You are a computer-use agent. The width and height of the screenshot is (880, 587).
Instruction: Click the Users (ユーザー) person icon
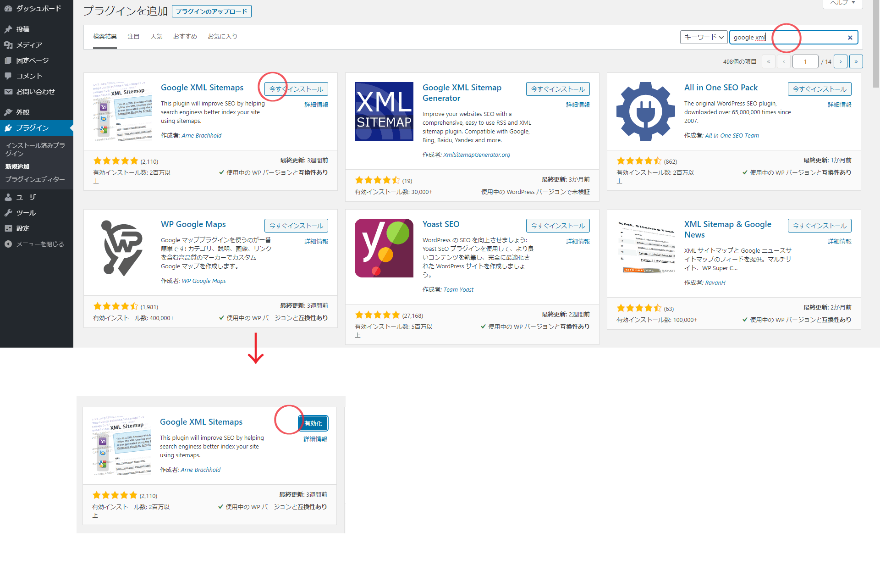(8, 197)
